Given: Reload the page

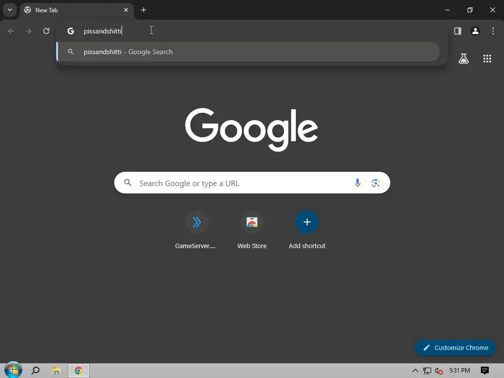Looking at the screenshot, I should click(x=46, y=31).
